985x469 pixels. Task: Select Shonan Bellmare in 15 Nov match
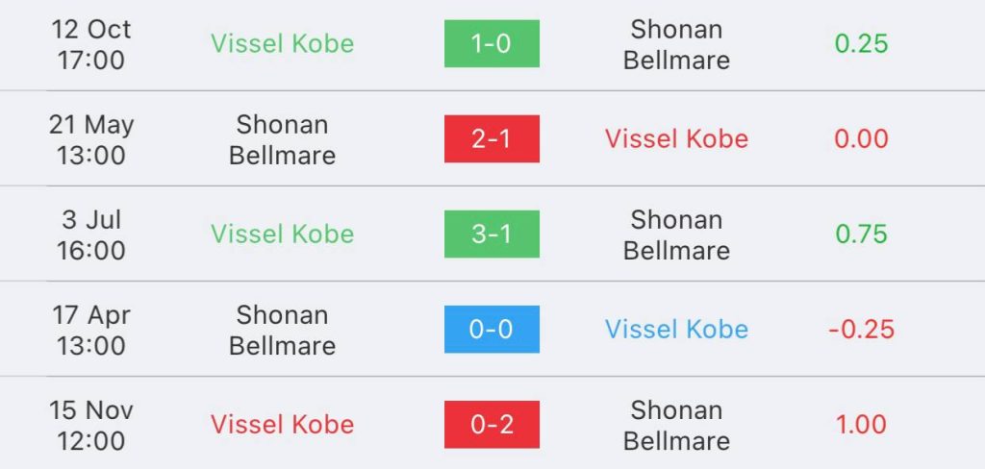tap(676, 426)
